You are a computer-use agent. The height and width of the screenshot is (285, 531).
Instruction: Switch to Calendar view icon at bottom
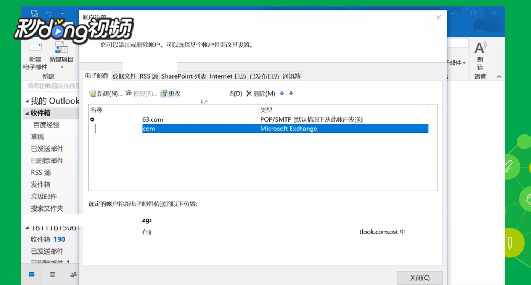tap(52, 274)
